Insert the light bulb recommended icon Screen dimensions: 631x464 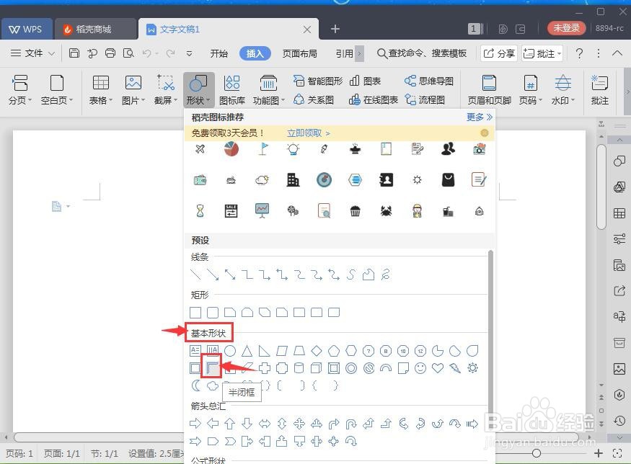pyautogui.click(x=293, y=149)
